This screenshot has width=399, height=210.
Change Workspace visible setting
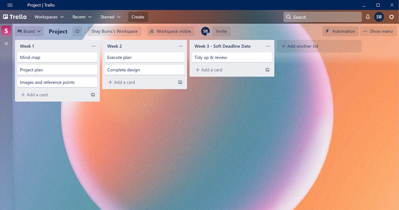171,31
